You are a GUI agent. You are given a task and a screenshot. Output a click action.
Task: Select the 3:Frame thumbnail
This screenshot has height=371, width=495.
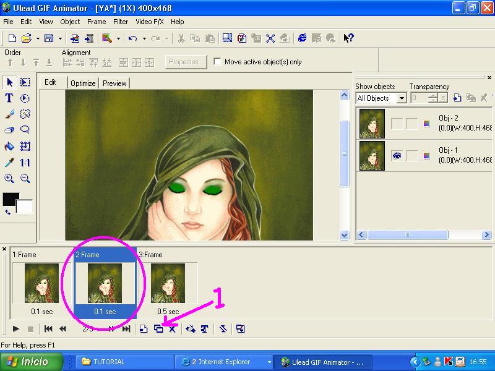point(168,283)
